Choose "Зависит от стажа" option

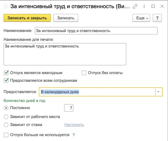click(x=6, y=125)
